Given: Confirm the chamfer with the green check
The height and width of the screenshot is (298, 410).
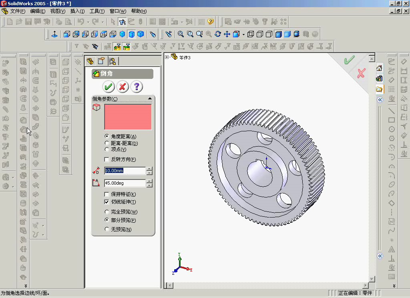Looking at the screenshot, I should 108,87.
